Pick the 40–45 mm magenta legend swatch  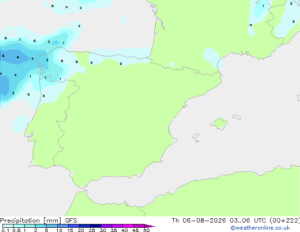tap(128, 226)
